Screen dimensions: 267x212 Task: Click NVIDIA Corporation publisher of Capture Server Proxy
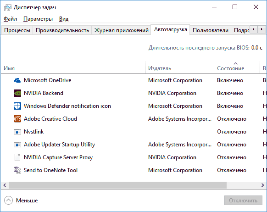point(172,157)
